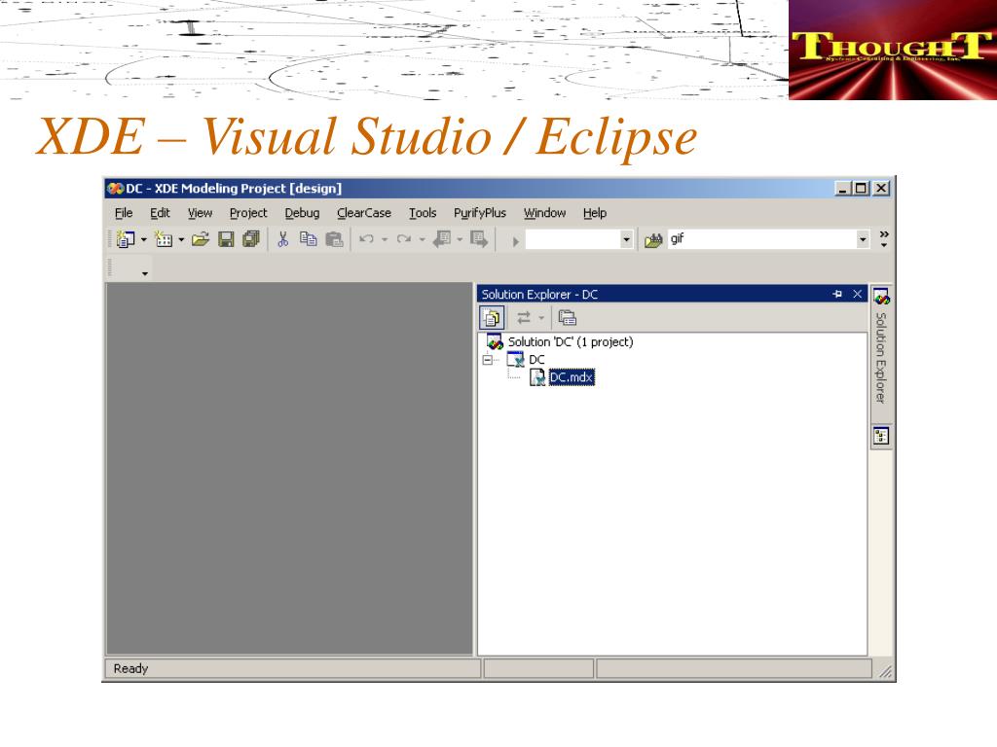Open the Redo history dropdown arrow

(422, 240)
